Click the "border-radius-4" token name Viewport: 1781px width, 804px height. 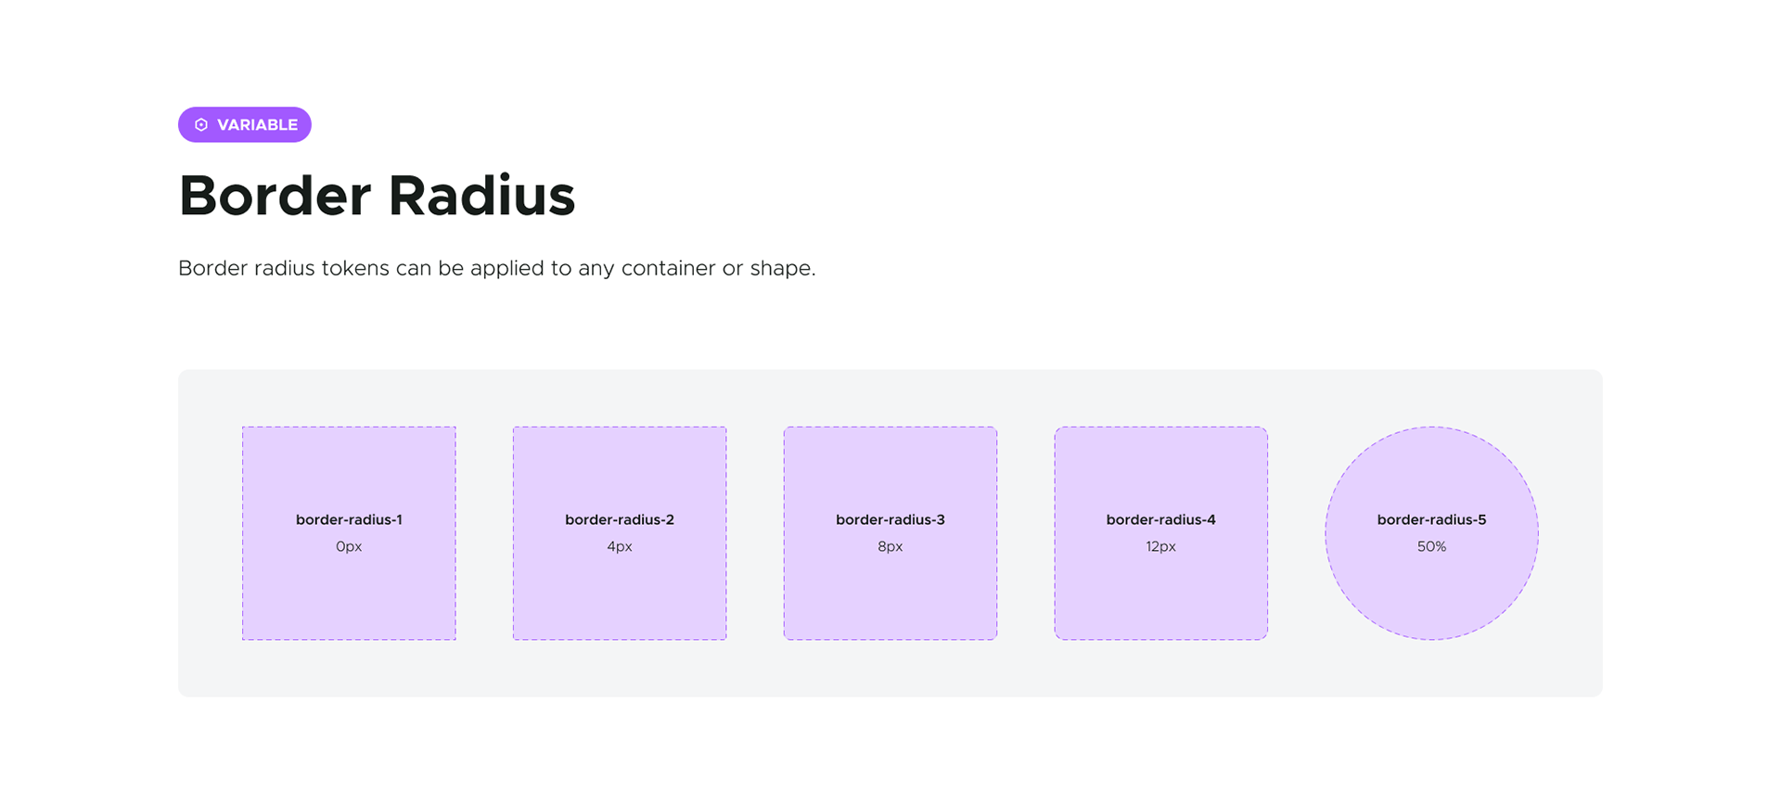(x=1160, y=519)
